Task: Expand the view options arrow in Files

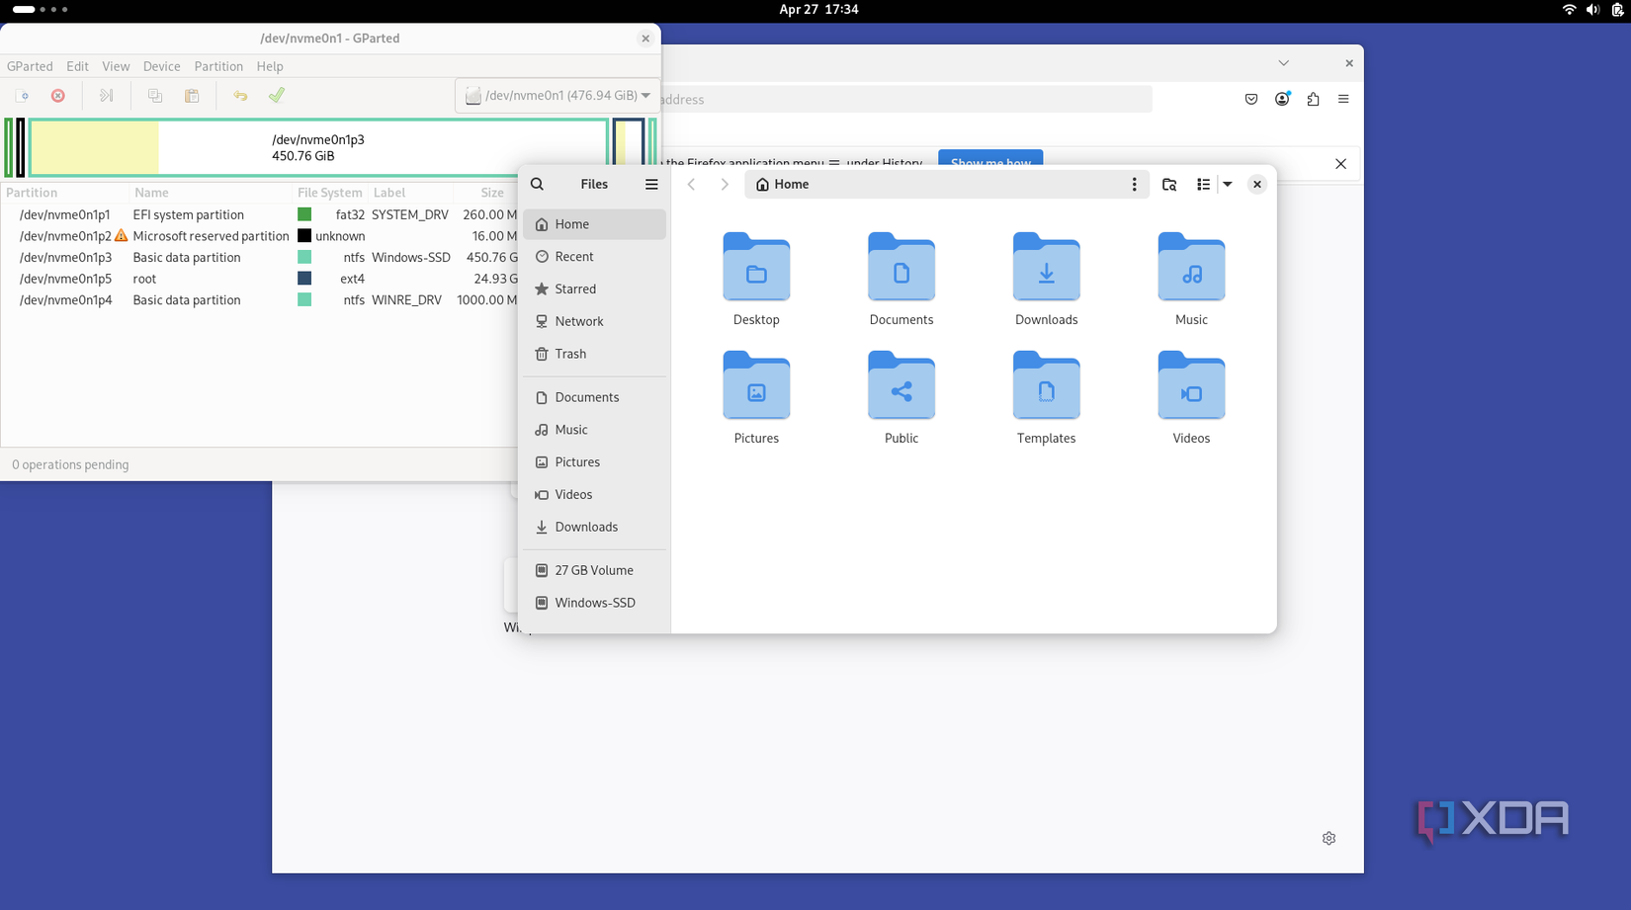Action: (x=1227, y=184)
